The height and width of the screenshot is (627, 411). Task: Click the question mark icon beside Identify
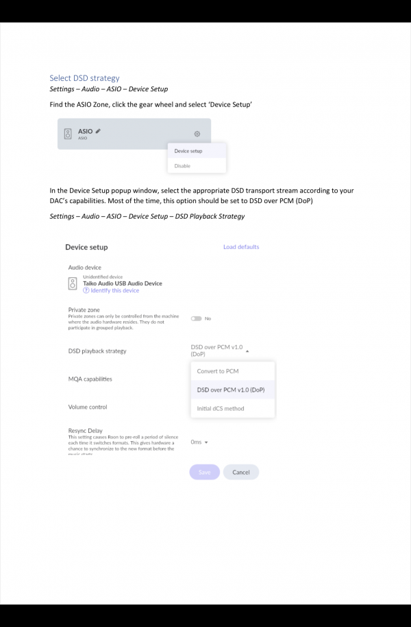tap(86, 291)
